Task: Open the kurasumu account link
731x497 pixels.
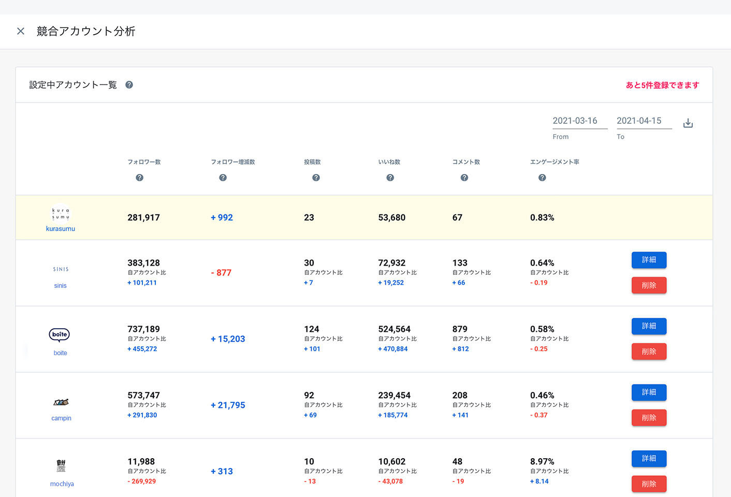Action: (61, 229)
